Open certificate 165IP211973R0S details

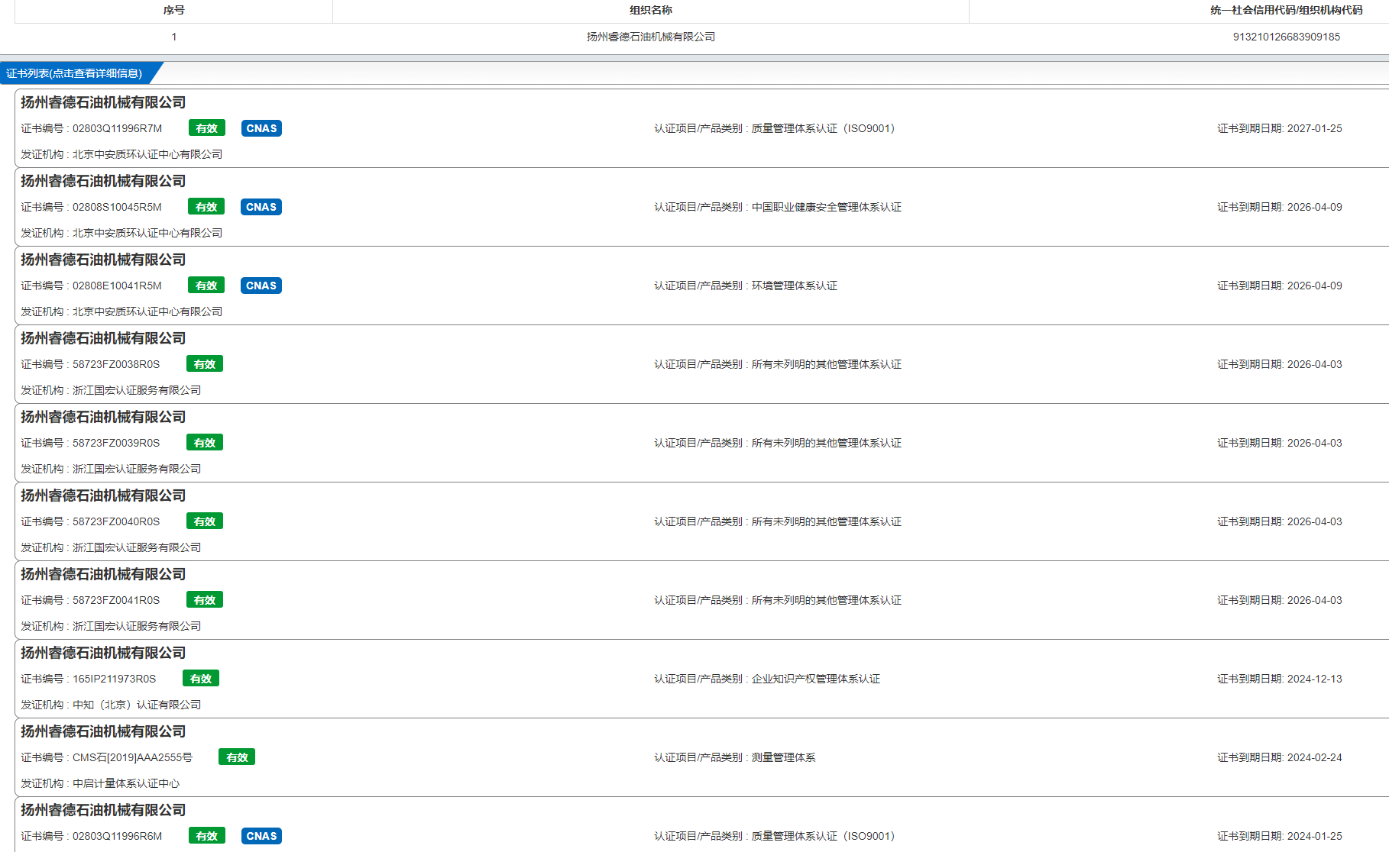point(702,679)
